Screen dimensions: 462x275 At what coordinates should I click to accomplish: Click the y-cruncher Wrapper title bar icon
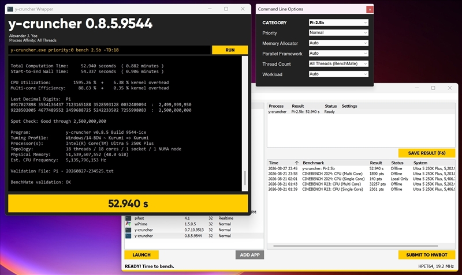[x=10, y=9]
